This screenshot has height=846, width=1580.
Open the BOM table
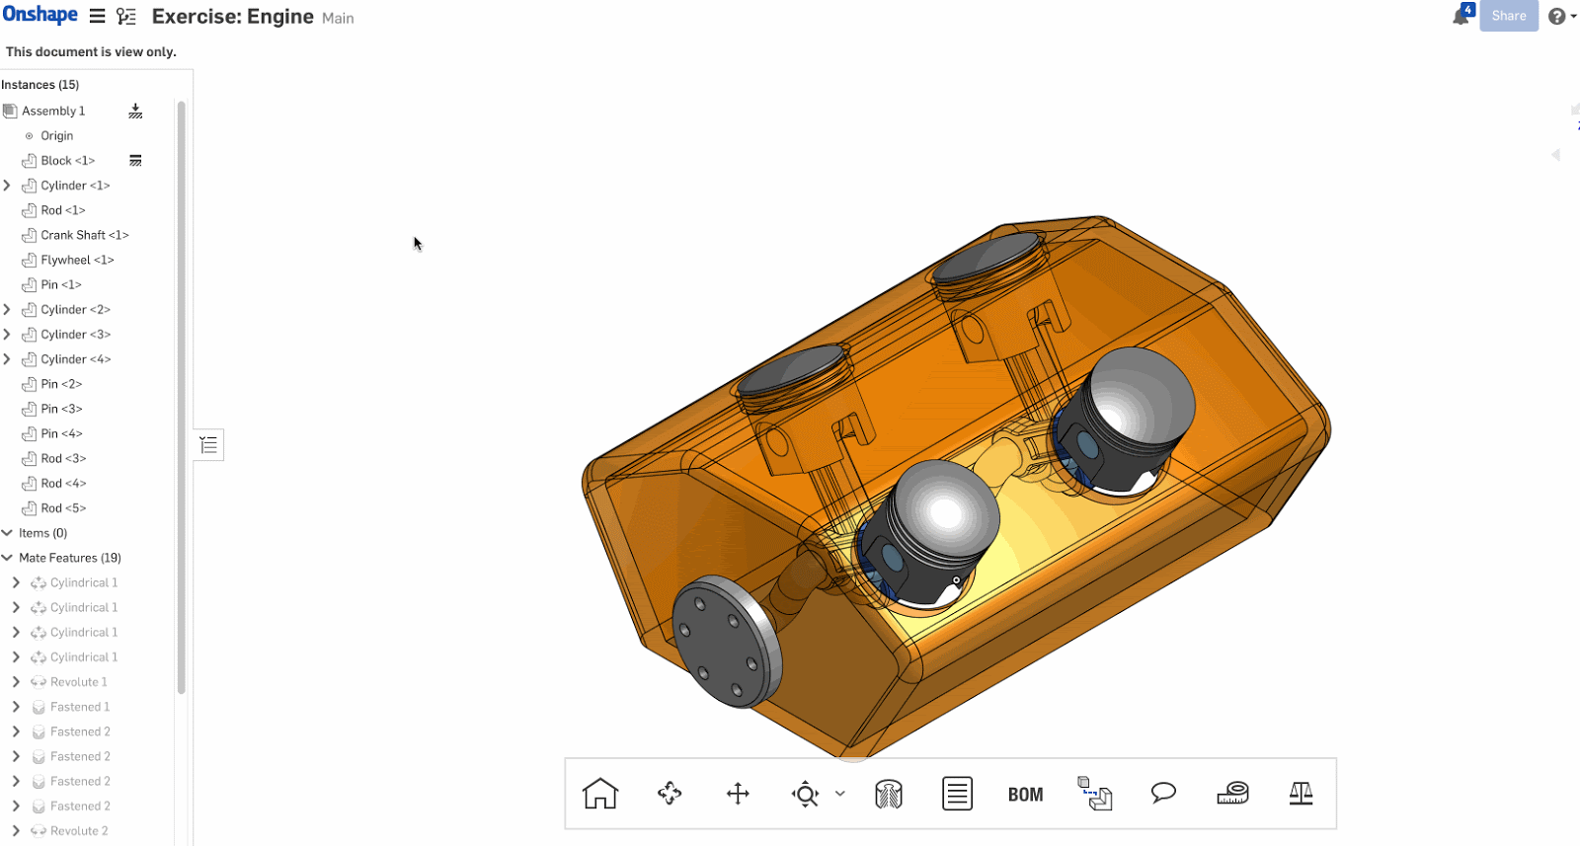click(1025, 795)
